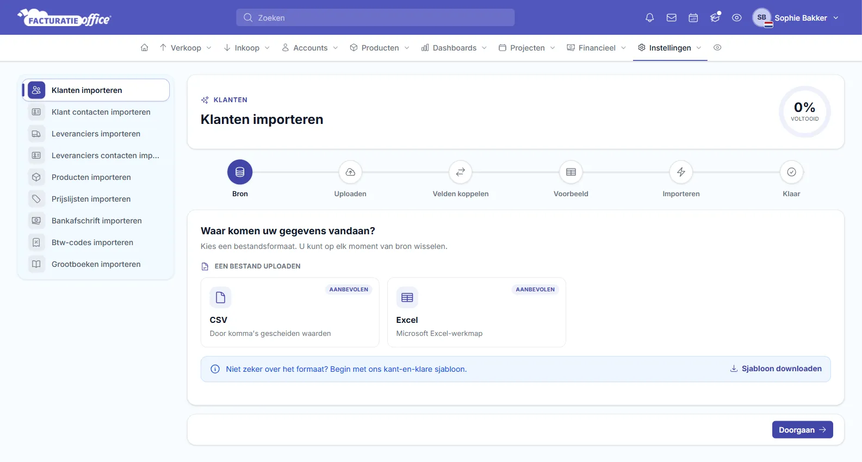This screenshot has width=862, height=462.
Task: Click the info icon in template banner
Action: click(215, 369)
